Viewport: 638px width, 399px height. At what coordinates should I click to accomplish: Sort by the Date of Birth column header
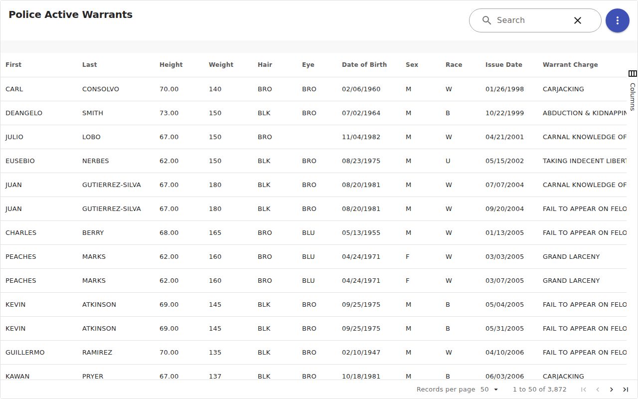(364, 65)
